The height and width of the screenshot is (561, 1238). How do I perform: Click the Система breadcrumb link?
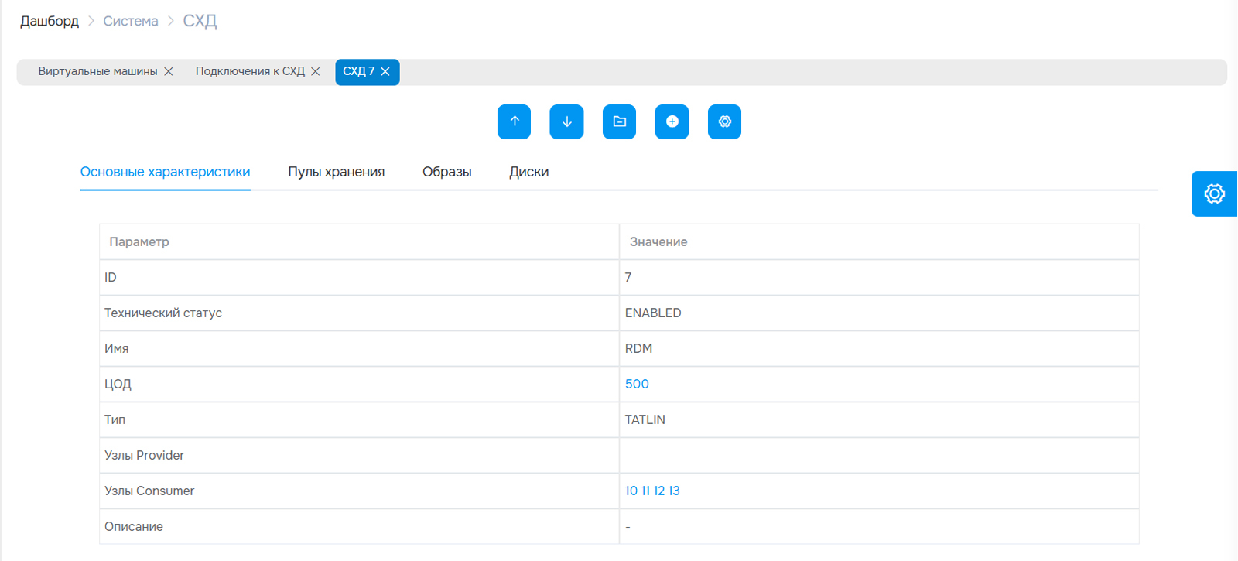pyautogui.click(x=130, y=21)
